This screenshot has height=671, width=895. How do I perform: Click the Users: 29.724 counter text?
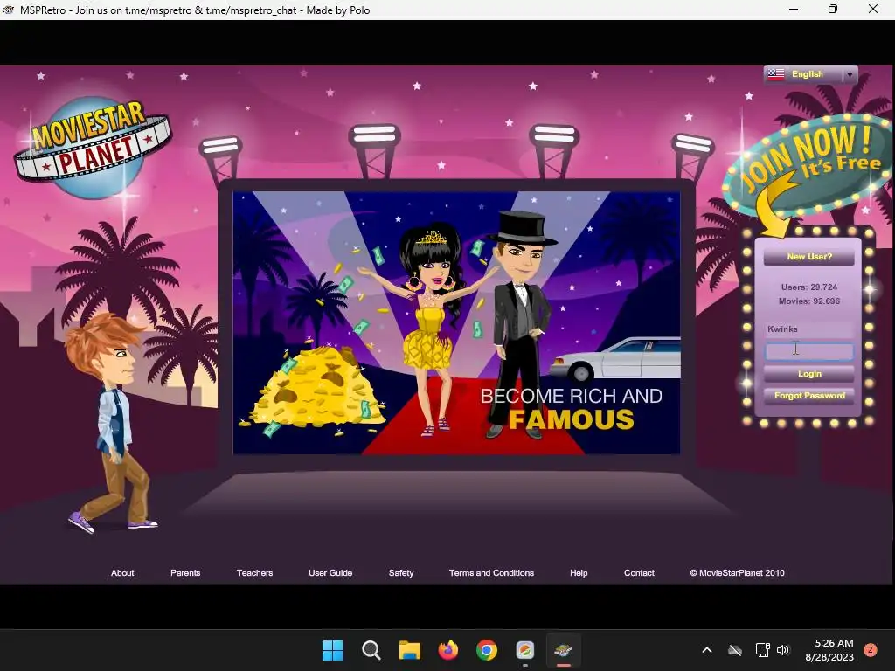click(808, 287)
